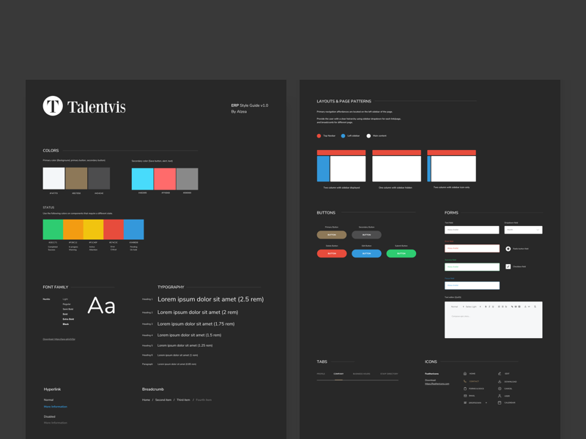This screenshot has height=439, width=586.
Task: Click the Forms & Docs clipboard icon
Action: tap(465, 389)
